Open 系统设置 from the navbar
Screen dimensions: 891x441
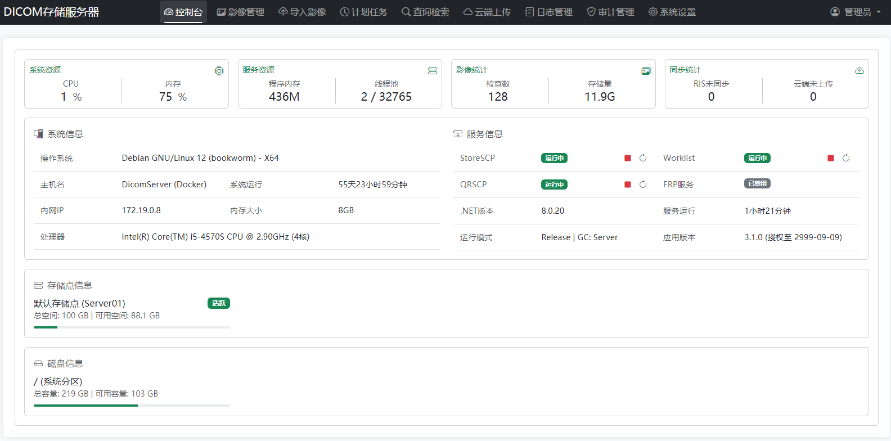[672, 12]
